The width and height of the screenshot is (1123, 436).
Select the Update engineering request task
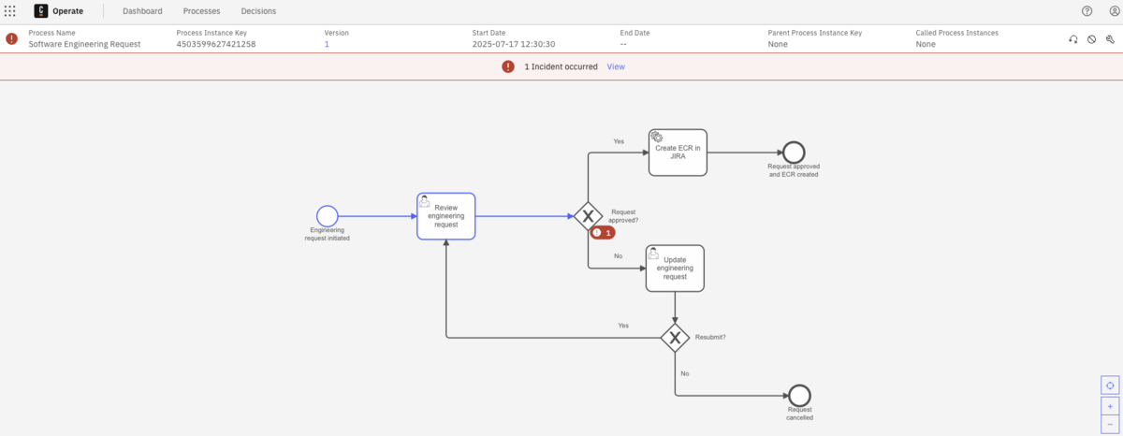[675, 269]
